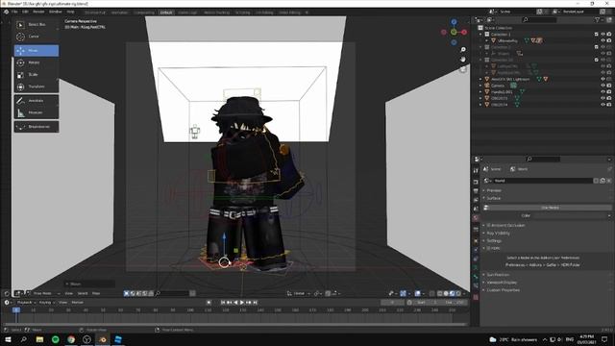Disable Collection 1 in renders camera icon
Screen dimensions: 615x346
coord(609,35)
